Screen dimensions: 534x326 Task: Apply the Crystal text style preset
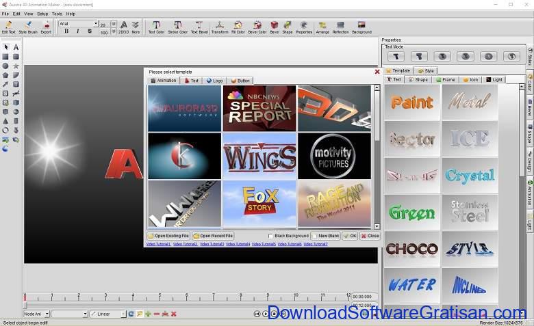point(470,176)
